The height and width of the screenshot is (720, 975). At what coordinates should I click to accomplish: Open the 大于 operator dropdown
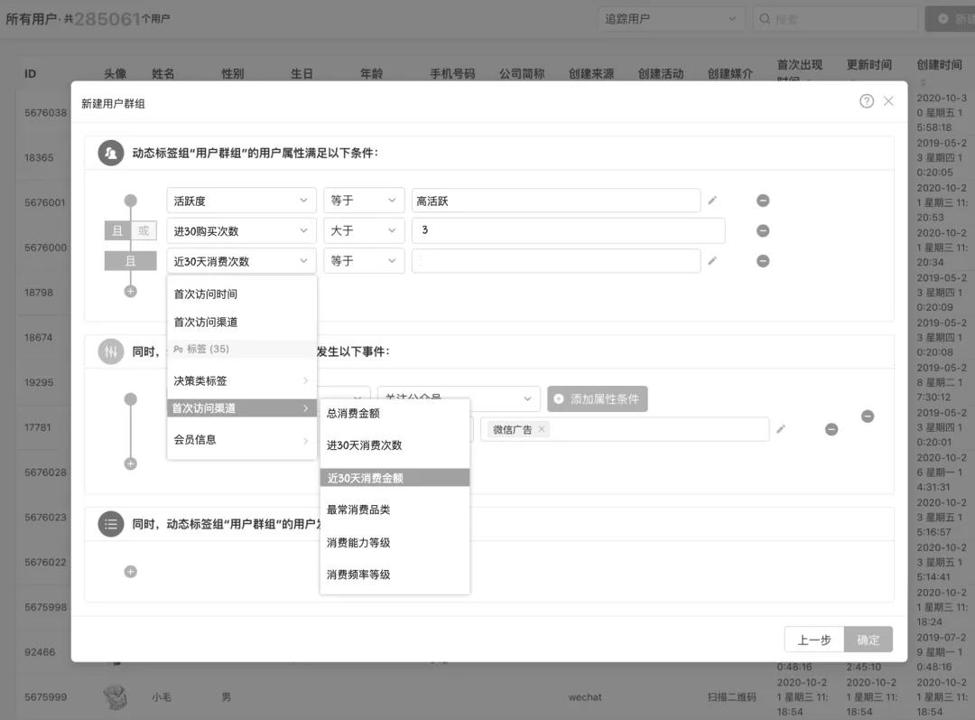coord(363,230)
